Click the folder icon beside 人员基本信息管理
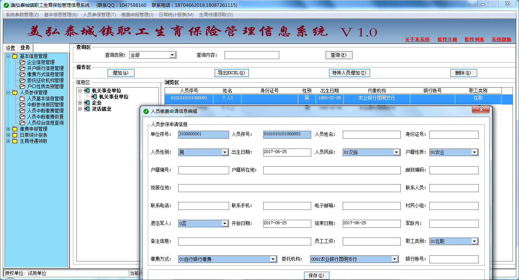The height and width of the screenshot is (280, 519). 22,99
